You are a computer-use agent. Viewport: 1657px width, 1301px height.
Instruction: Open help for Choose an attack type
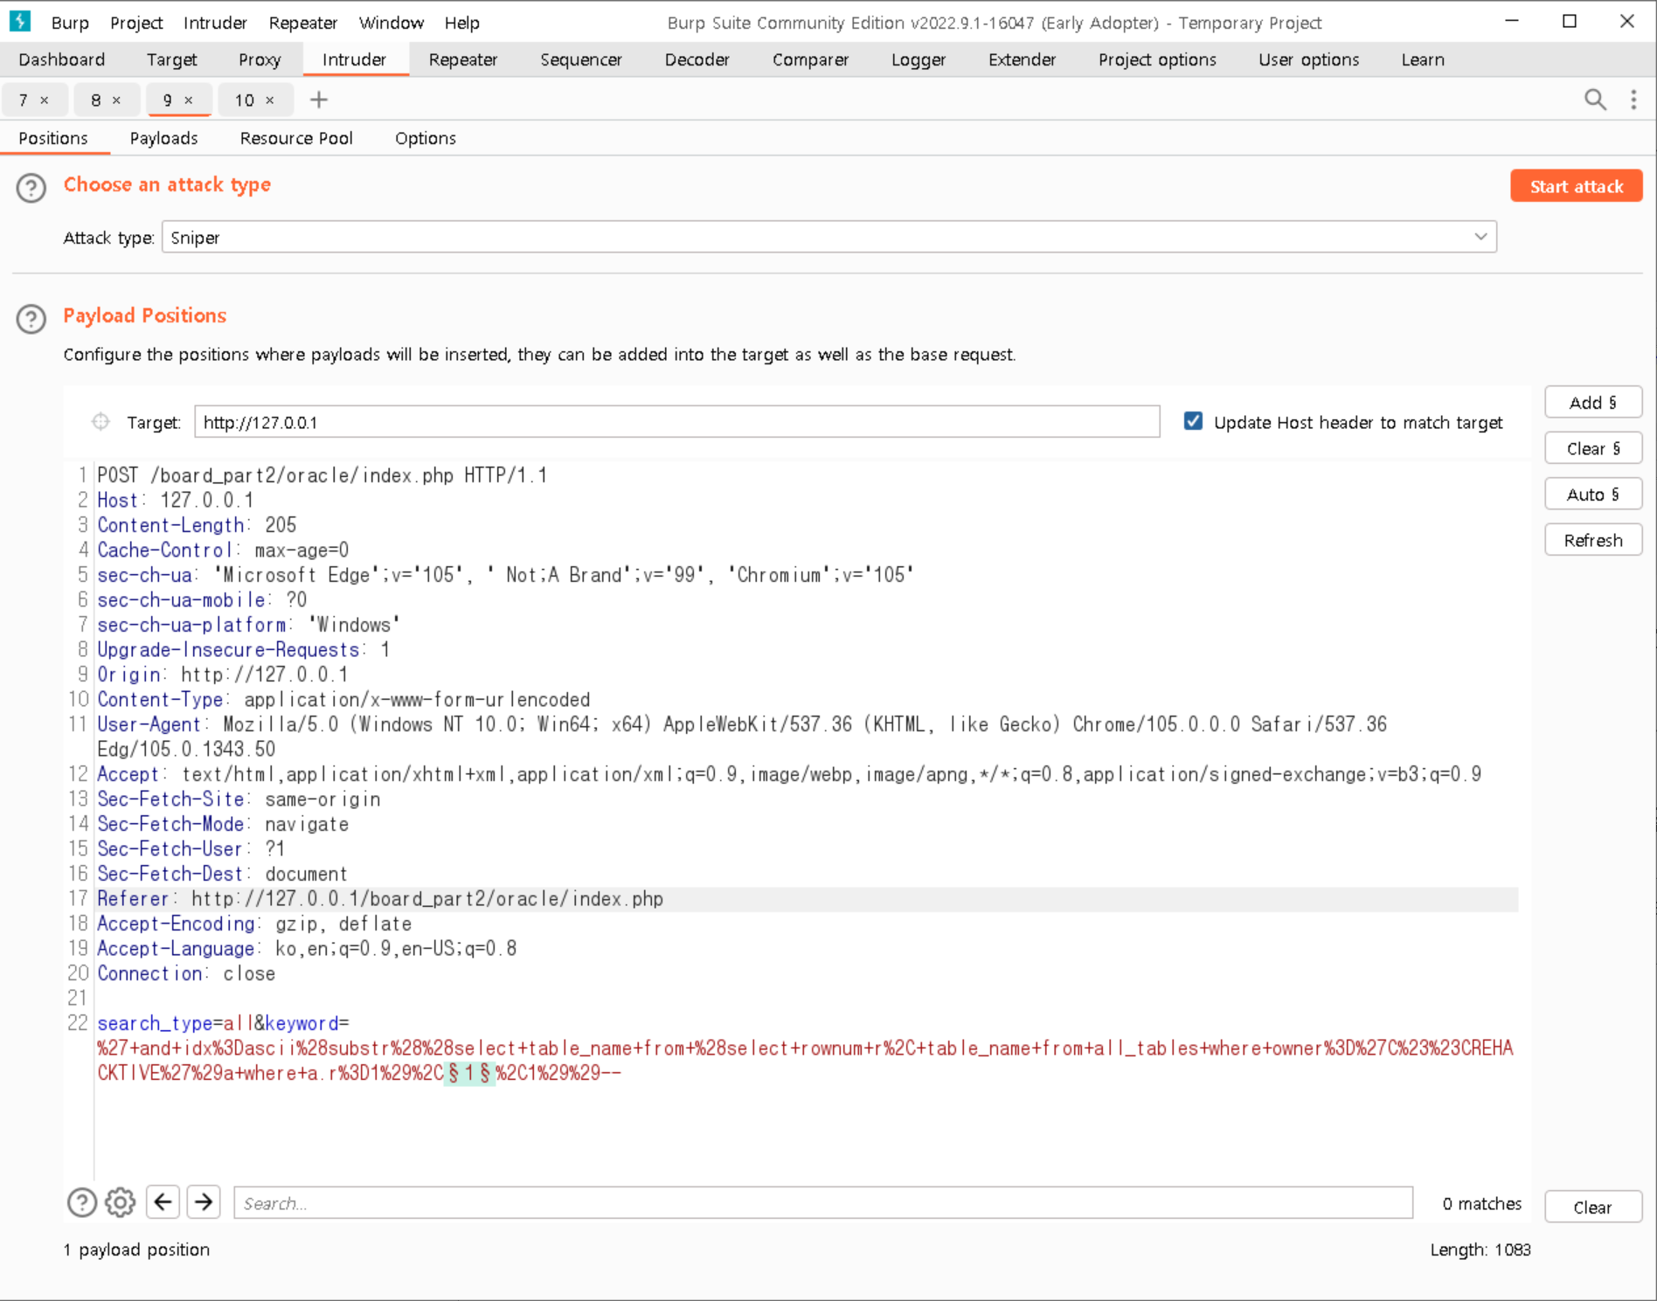(31, 188)
